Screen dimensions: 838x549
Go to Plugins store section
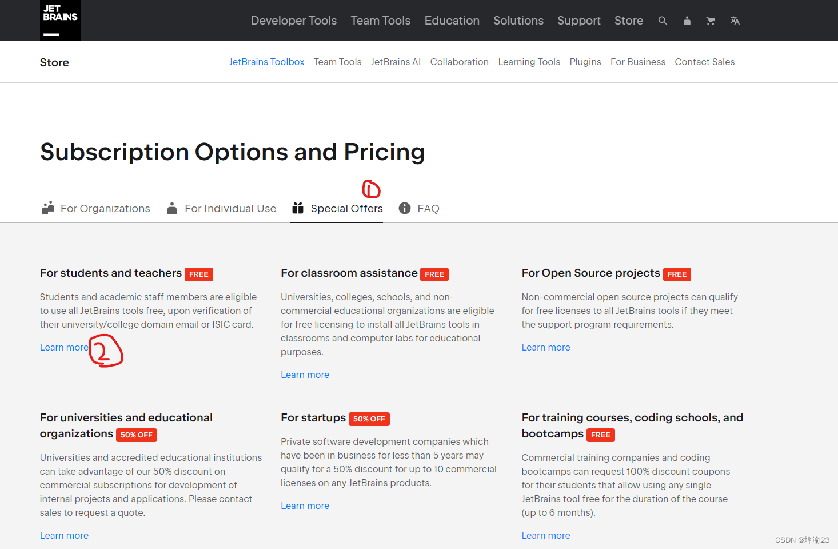tap(585, 62)
